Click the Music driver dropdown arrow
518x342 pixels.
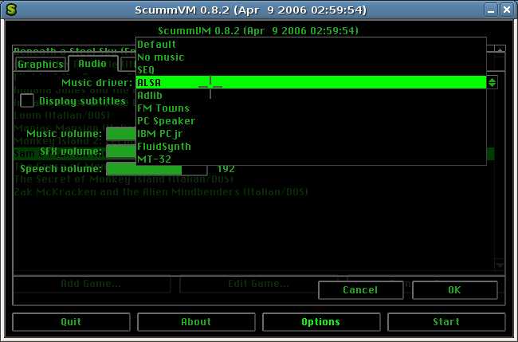coord(492,82)
